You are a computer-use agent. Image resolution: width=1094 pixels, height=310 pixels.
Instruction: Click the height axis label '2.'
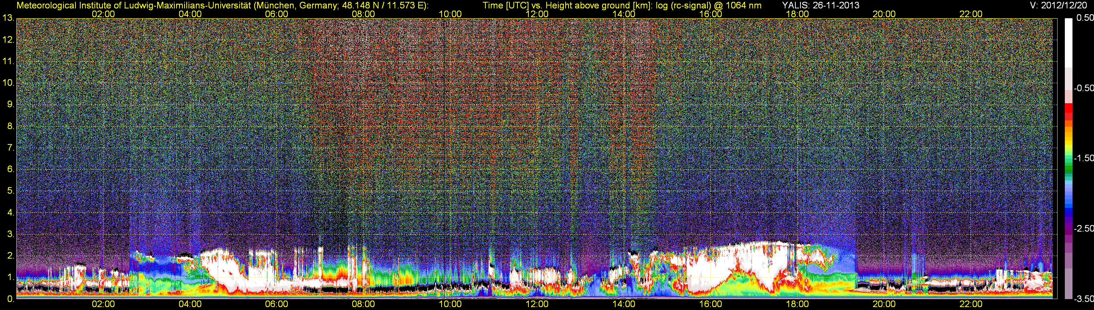tap(11, 256)
